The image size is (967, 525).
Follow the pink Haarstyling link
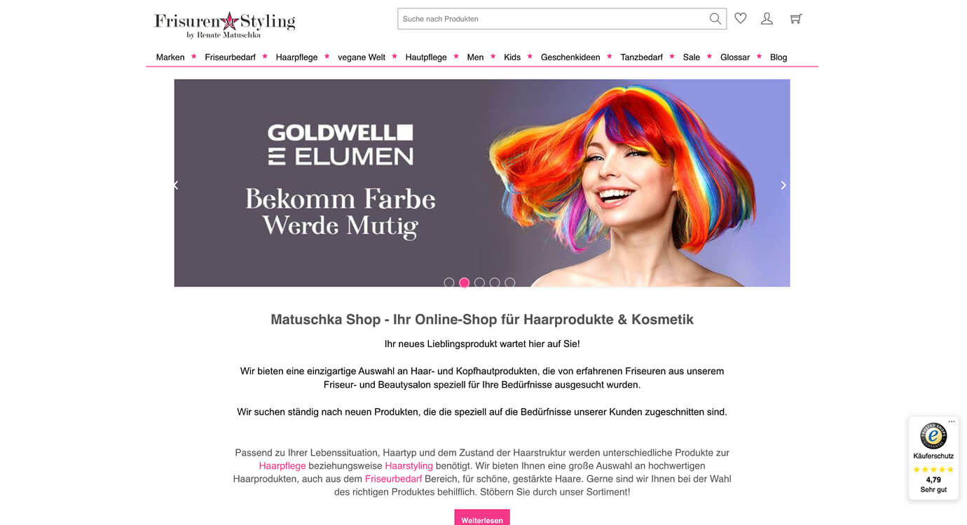(409, 465)
